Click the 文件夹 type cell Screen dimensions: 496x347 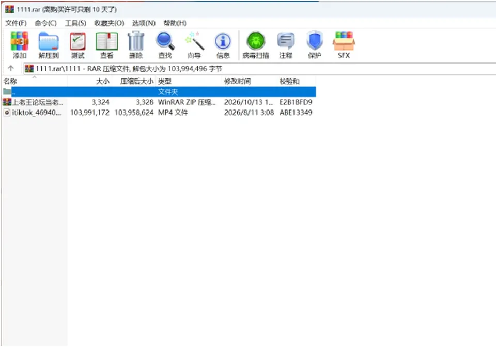[x=167, y=92]
